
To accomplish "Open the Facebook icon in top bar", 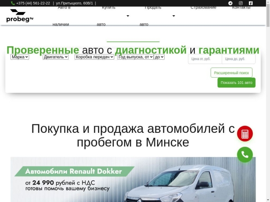I will tap(251, 3).
